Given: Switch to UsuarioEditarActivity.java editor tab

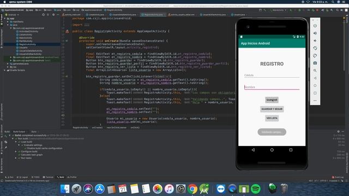Looking at the screenshot, I should (214, 15).
